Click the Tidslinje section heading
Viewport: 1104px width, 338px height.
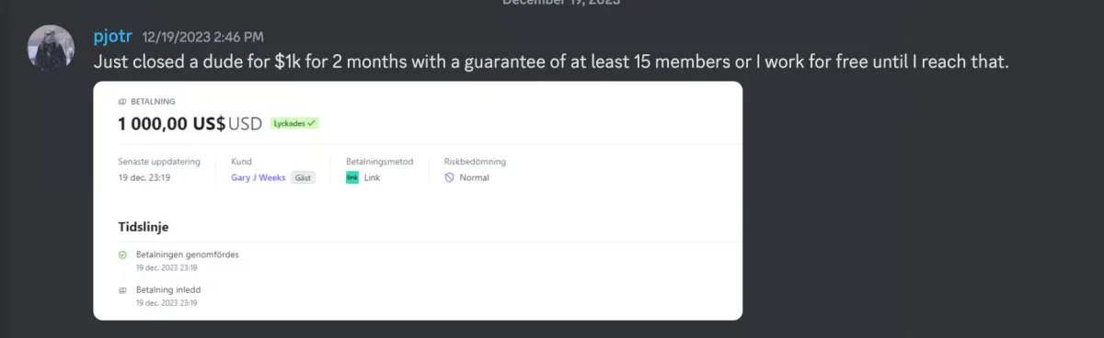point(144,226)
